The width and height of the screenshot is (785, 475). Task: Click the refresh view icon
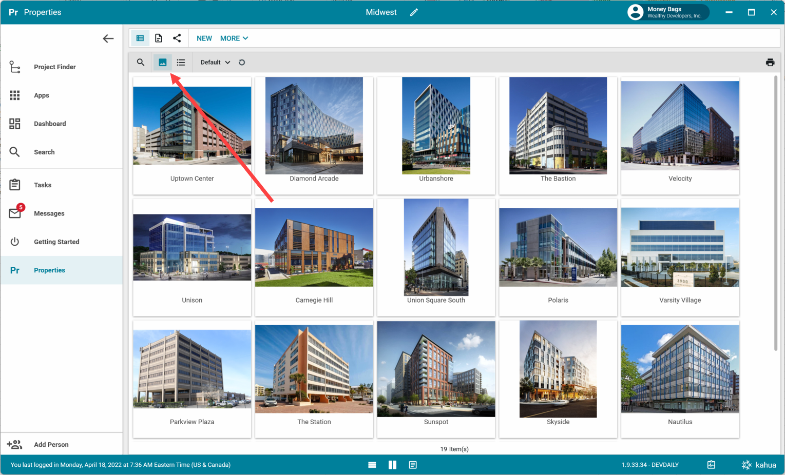[x=242, y=63]
